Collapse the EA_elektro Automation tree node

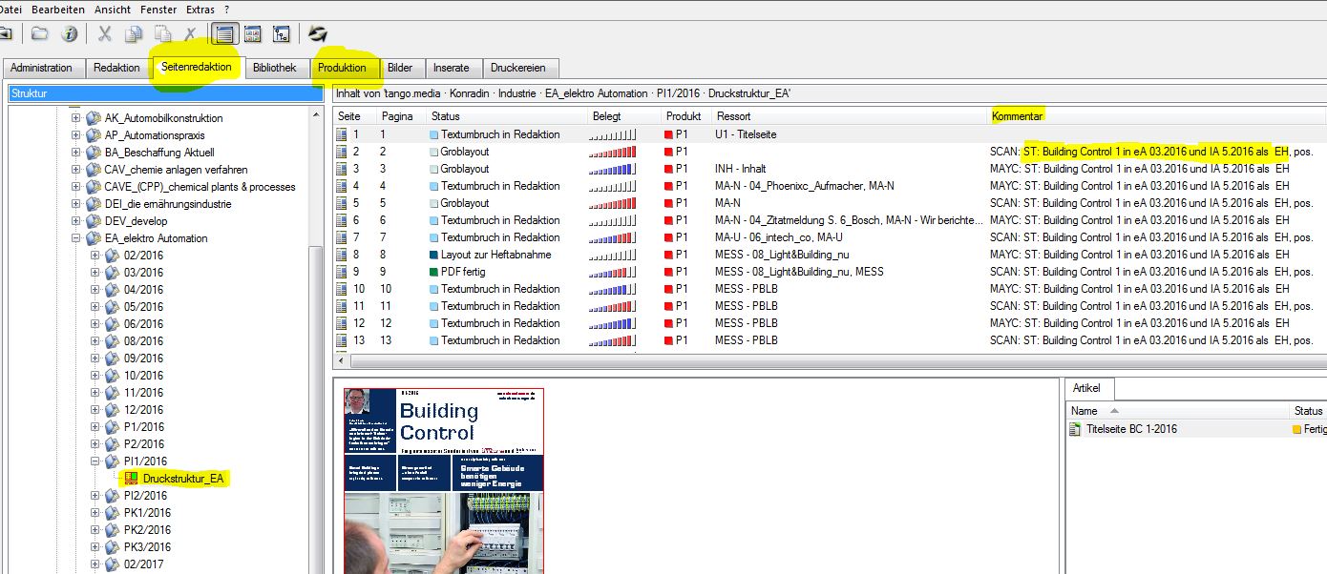tap(76, 238)
